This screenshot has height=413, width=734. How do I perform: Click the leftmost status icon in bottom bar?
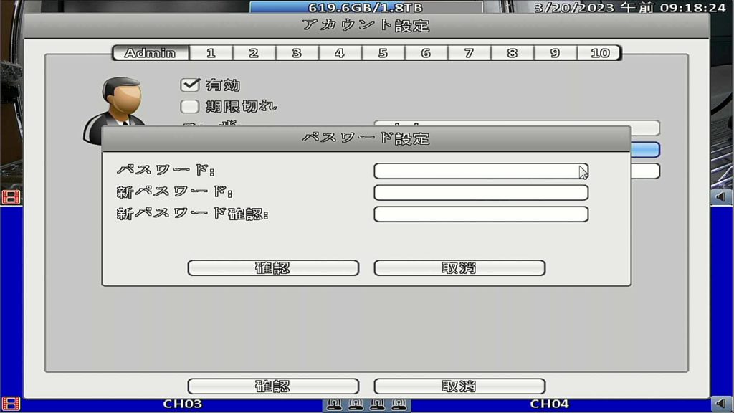point(333,405)
